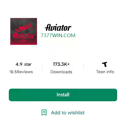Click the 173.3K+ download count
The image size is (125, 129).
click(x=61, y=64)
